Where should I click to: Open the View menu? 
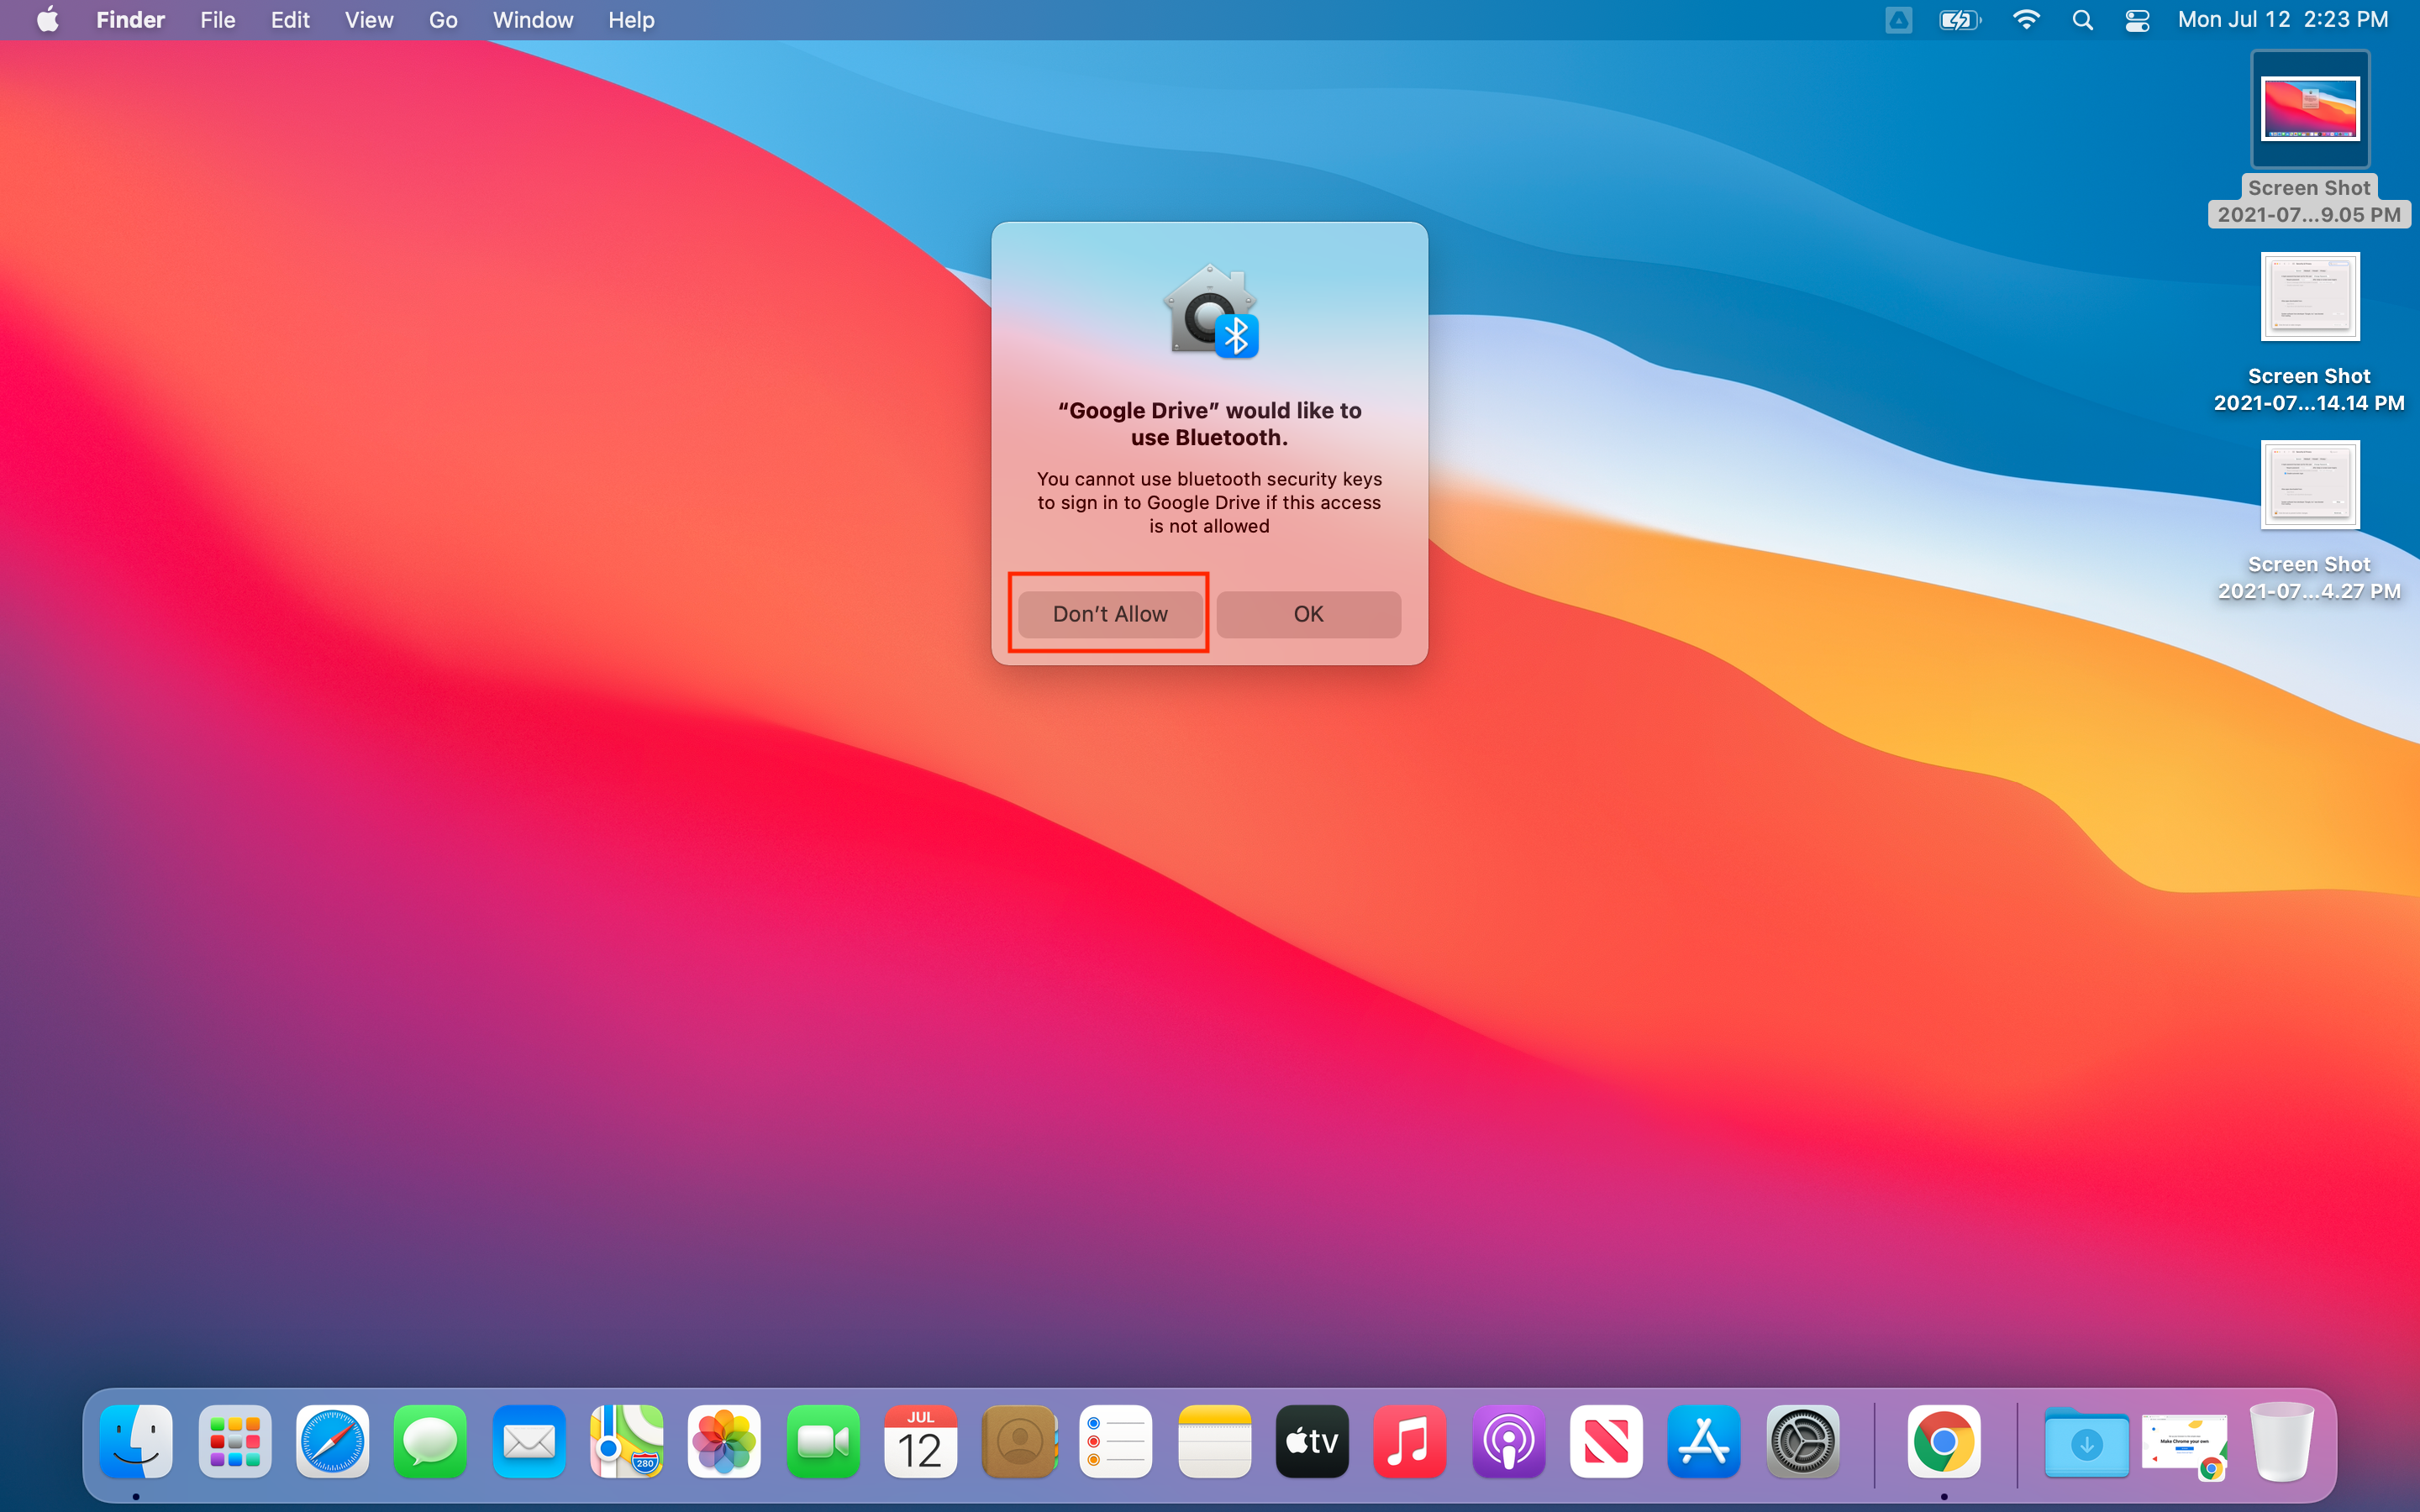pos(368,20)
